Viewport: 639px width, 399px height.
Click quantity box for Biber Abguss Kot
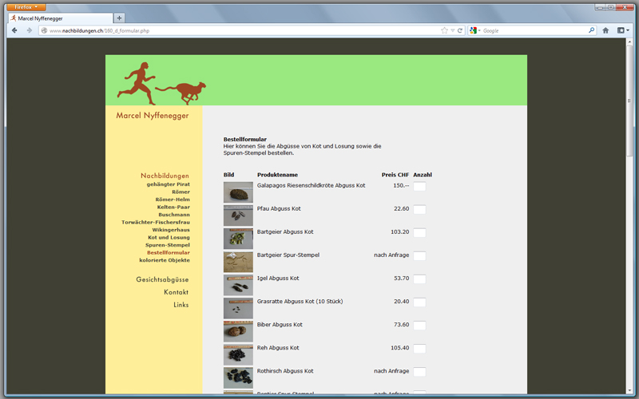[419, 326]
